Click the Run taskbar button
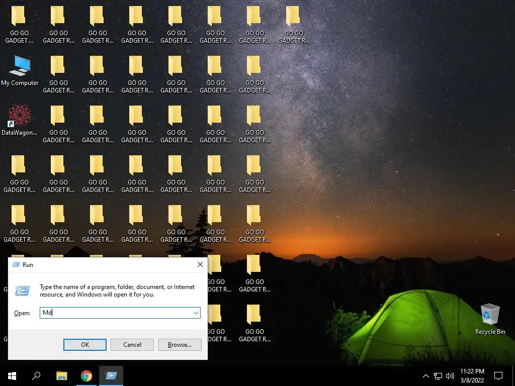Viewport: 515px width, 386px height. [111, 376]
